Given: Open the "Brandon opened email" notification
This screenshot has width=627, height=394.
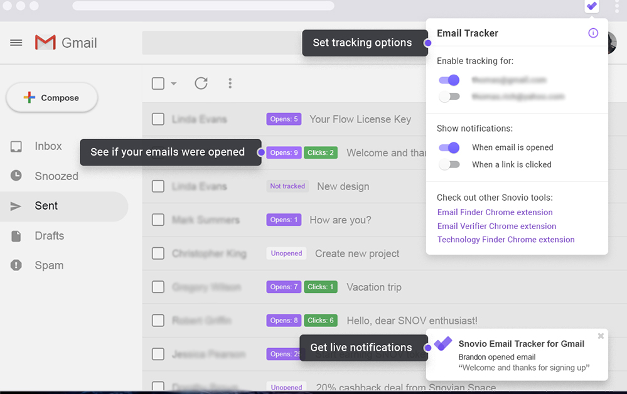Looking at the screenshot, I should [517, 355].
